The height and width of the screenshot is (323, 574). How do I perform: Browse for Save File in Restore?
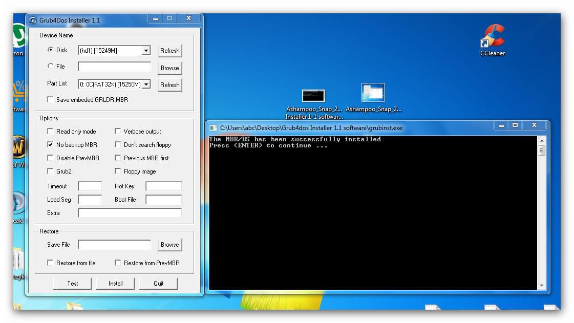[x=170, y=244]
